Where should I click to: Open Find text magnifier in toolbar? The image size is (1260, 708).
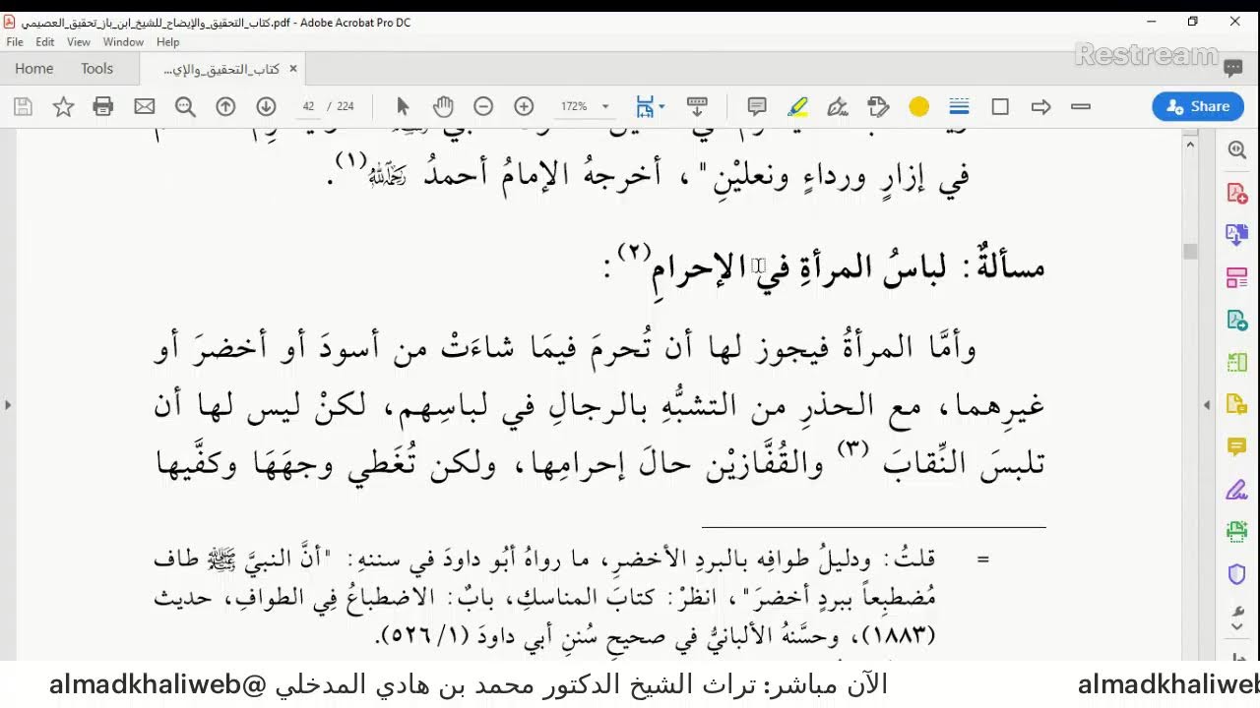point(185,106)
